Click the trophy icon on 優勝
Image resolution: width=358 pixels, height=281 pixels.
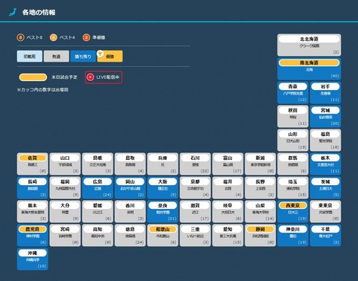tap(100, 54)
